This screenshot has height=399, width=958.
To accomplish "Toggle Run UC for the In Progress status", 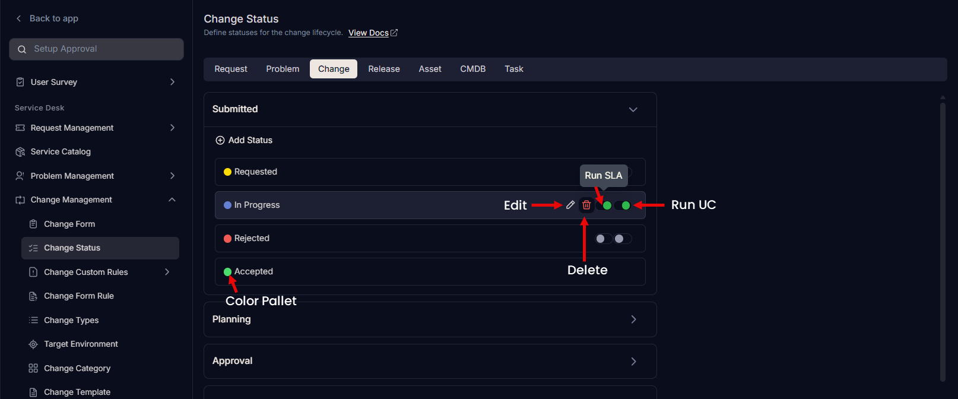I will pyautogui.click(x=623, y=205).
